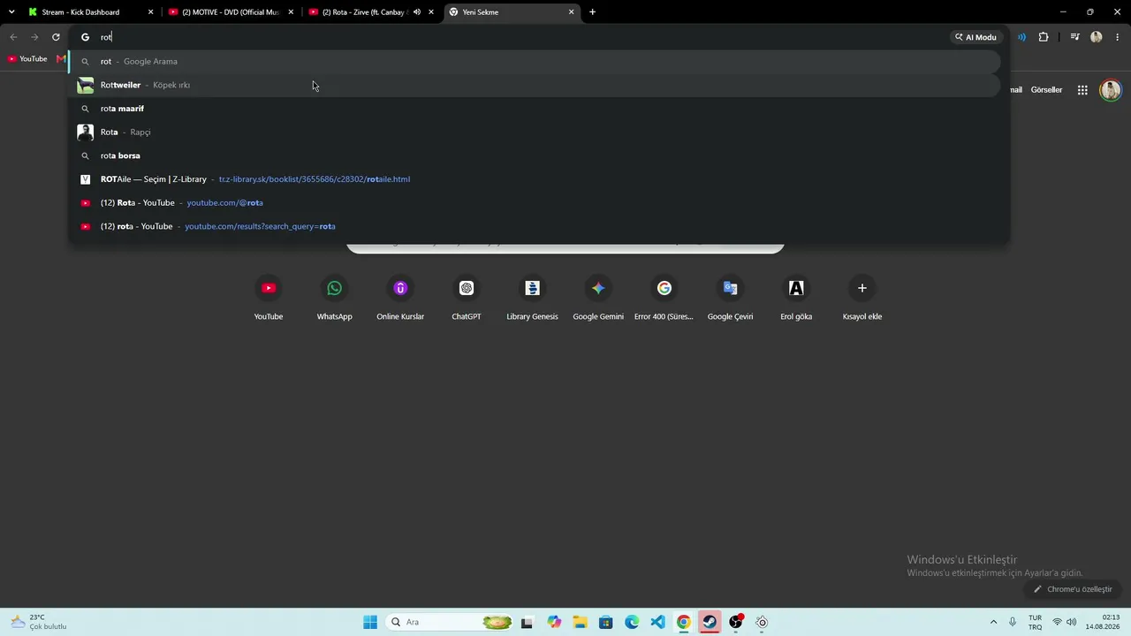This screenshot has width=1131, height=636.
Task: Show hidden system tray icons
Action: [993, 622]
